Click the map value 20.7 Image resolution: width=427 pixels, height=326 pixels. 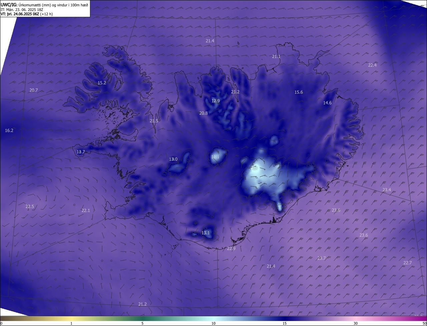click(34, 90)
